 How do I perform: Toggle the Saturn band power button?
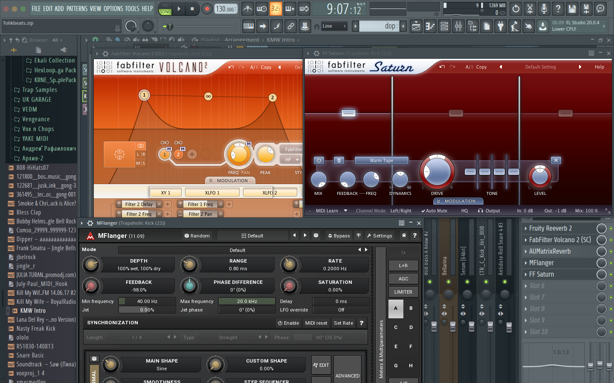click(319, 160)
